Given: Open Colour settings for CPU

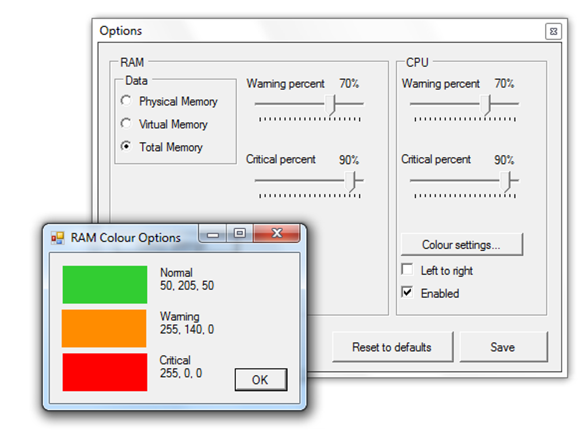Looking at the screenshot, I should click(461, 244).
